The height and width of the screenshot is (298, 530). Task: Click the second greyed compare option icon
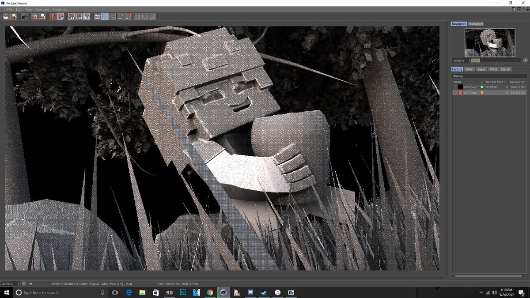click(144, 16)
